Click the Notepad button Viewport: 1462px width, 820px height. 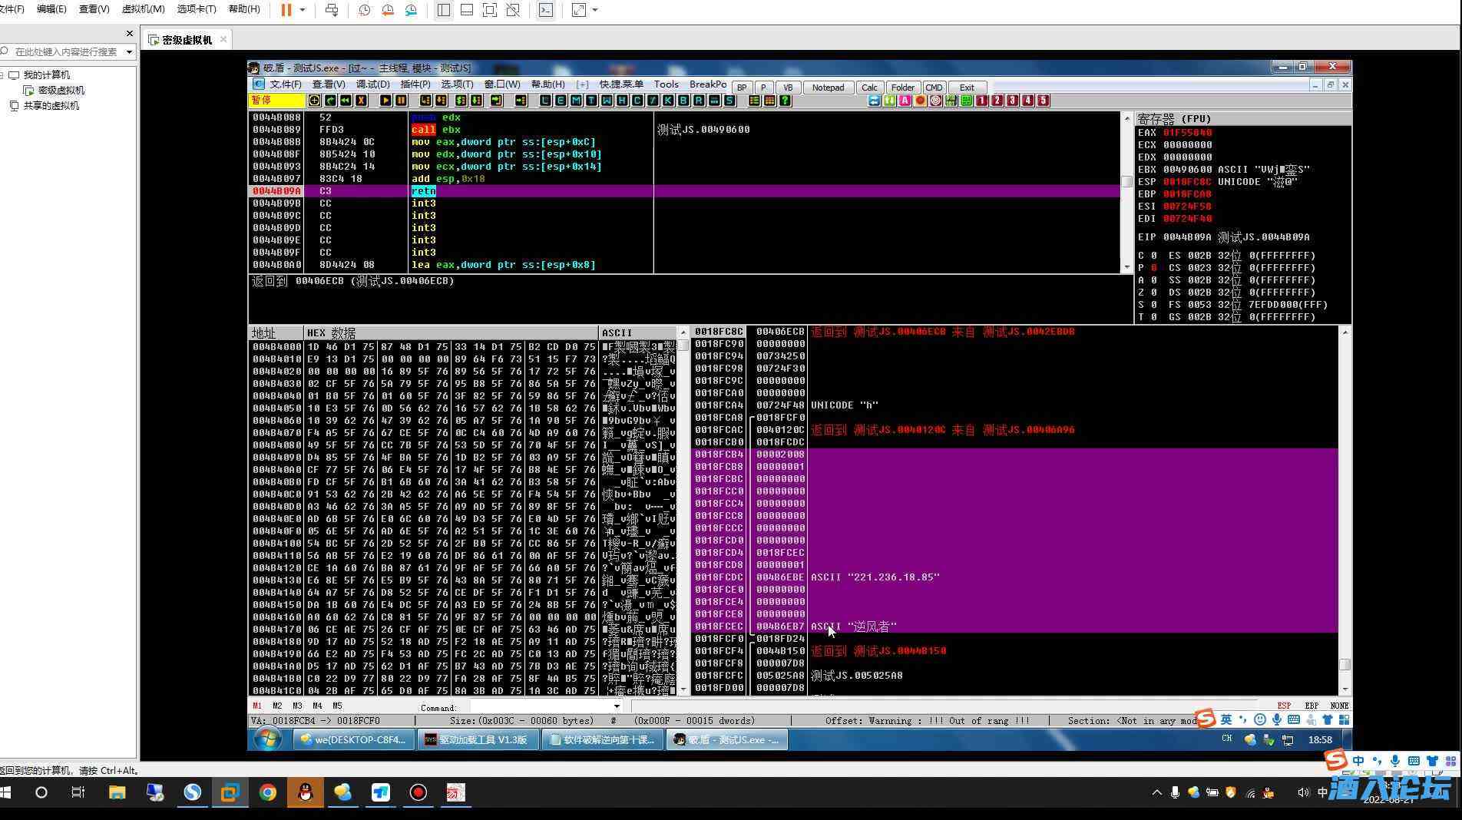point(828,88)
